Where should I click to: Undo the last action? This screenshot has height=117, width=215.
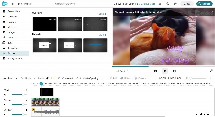[x=26, y=78]
